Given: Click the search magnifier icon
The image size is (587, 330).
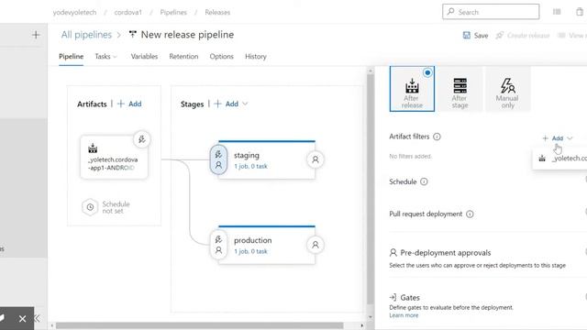Looking at the screenshot, I should tap(451, 12).
